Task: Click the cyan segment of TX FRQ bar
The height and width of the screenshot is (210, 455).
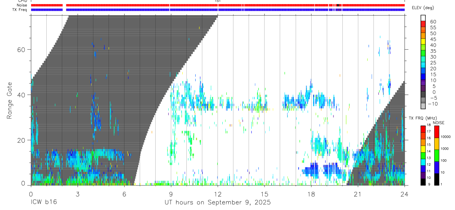Action: click(x=423, y=161)
